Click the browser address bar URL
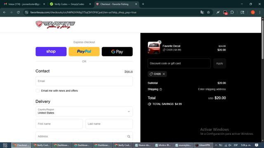This screenshot has width=264, height=148. [x=83, y=12]
